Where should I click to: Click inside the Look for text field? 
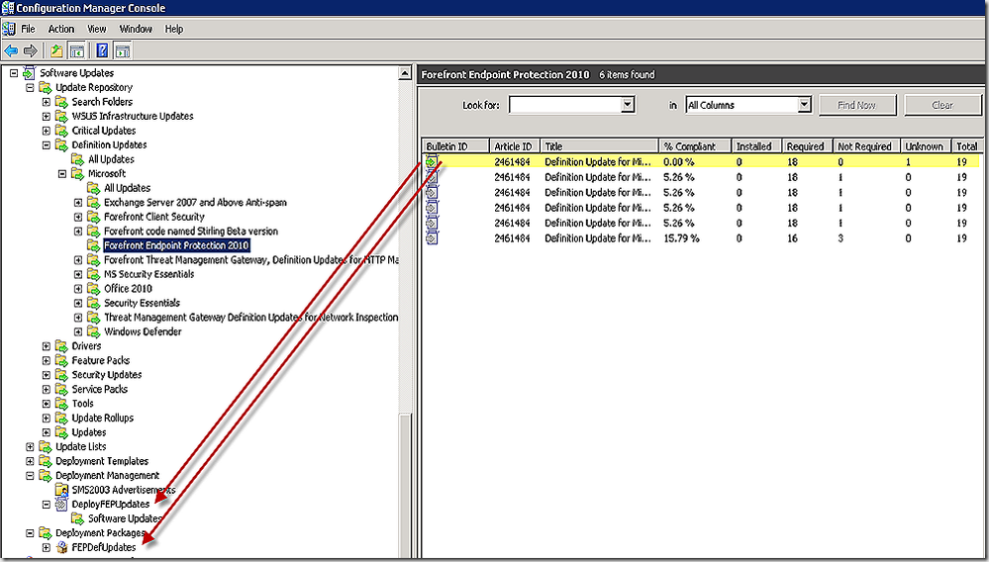point(565,105)
